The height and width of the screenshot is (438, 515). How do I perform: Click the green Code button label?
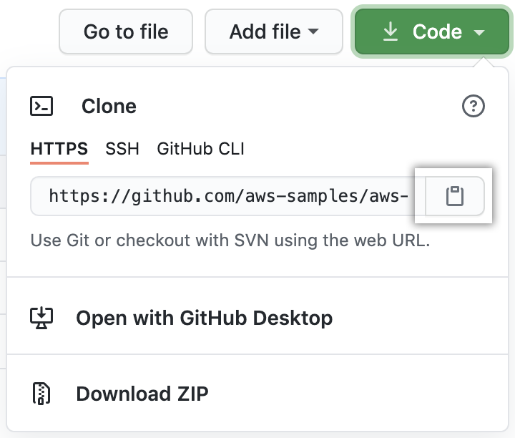point(437,31)
